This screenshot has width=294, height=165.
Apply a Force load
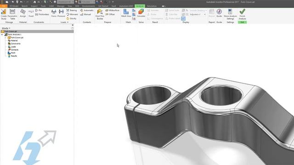[x=54, y=13]
